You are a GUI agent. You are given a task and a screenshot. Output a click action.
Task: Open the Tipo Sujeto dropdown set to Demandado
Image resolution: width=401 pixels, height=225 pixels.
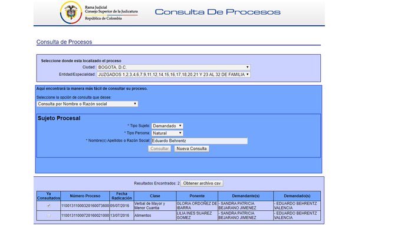coord(167,126)
